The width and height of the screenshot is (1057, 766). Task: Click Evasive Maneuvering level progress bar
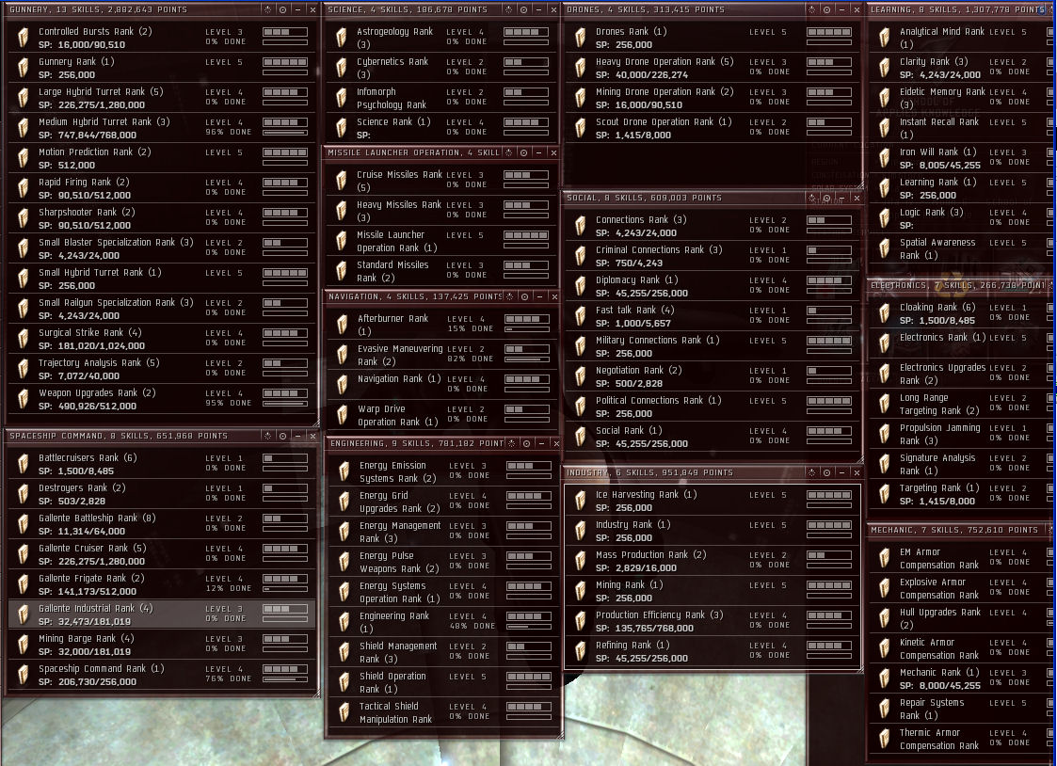tap(526, 355)
